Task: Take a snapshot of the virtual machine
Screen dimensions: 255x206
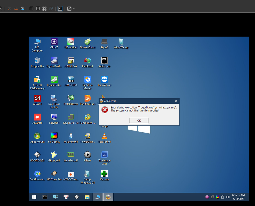Action: pyautogui.click(x=9, y=8)
